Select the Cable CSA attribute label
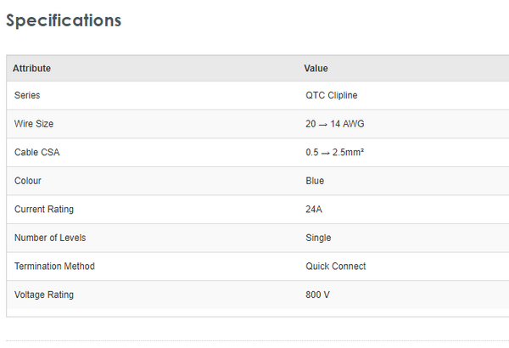 [x=37, y=153]
